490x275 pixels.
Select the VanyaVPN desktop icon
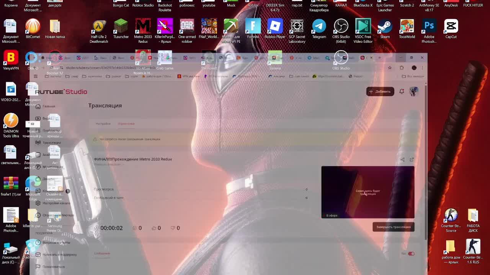point(11,60)
